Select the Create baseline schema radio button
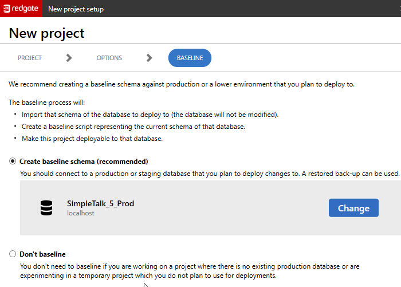This screenshot has width=401, height=287. point(13,162)
